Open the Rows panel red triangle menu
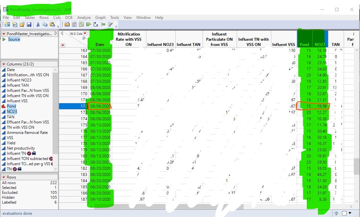The image size is (360, 217). pyautogui.click(x=4, y=177)
